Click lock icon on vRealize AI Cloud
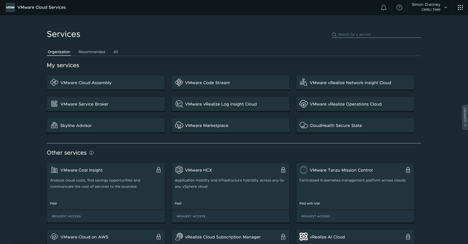The width and height of the screenshot is (468, 244). [408, 237]
